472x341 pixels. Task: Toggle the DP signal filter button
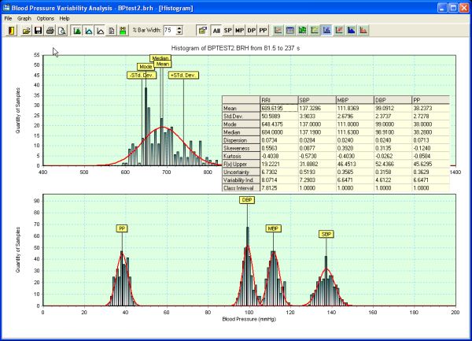click(252, 31)
